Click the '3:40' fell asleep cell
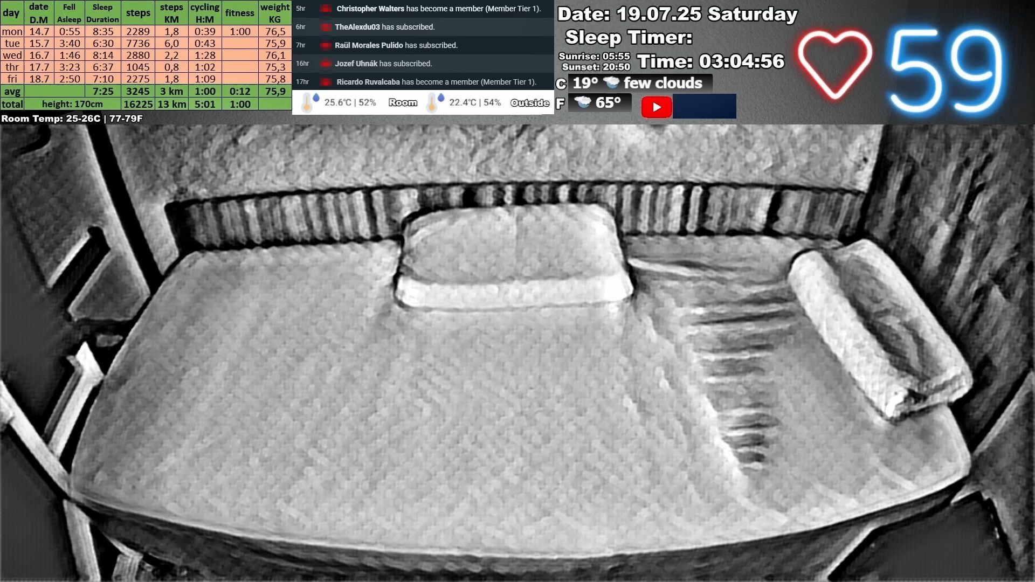Screen dimensions: 1035x582 coord(70,43)
